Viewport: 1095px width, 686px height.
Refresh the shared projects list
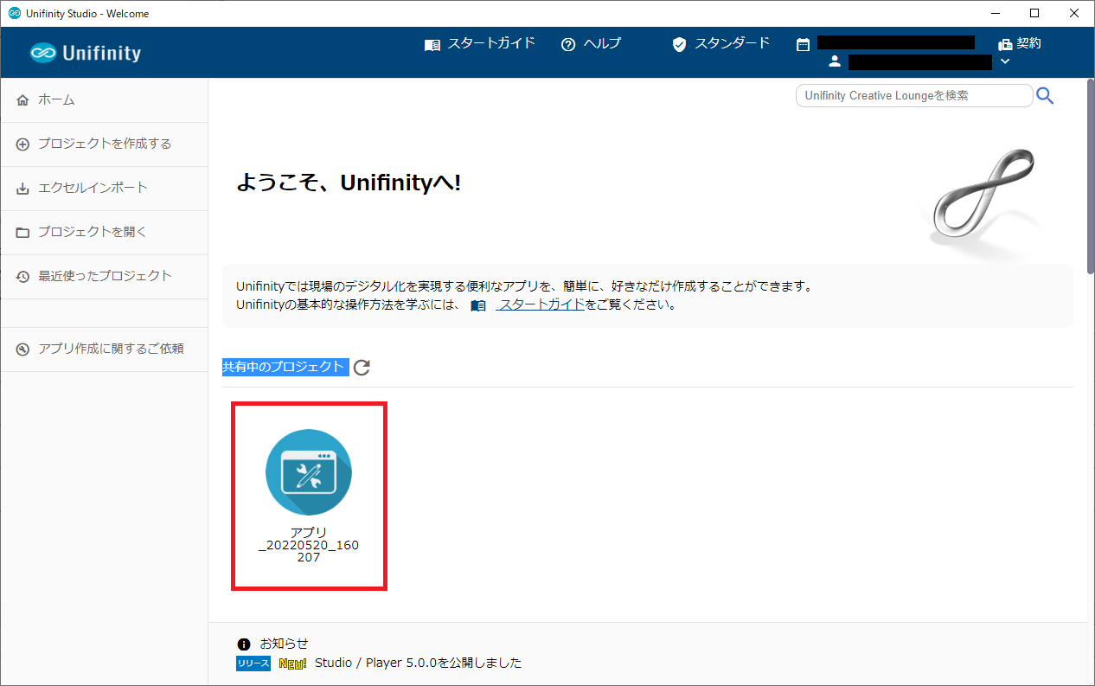pos(362,368)
